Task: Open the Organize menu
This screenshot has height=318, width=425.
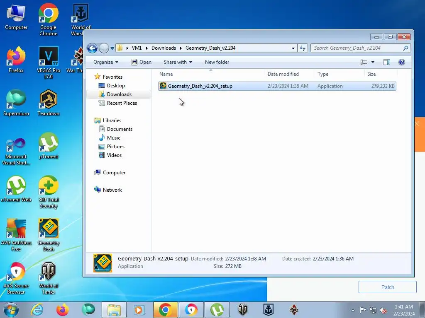Action: pyautogui.click(x=106, y=62)
